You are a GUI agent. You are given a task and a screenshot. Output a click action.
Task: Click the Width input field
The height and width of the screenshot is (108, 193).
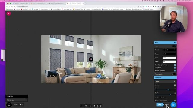169,58
